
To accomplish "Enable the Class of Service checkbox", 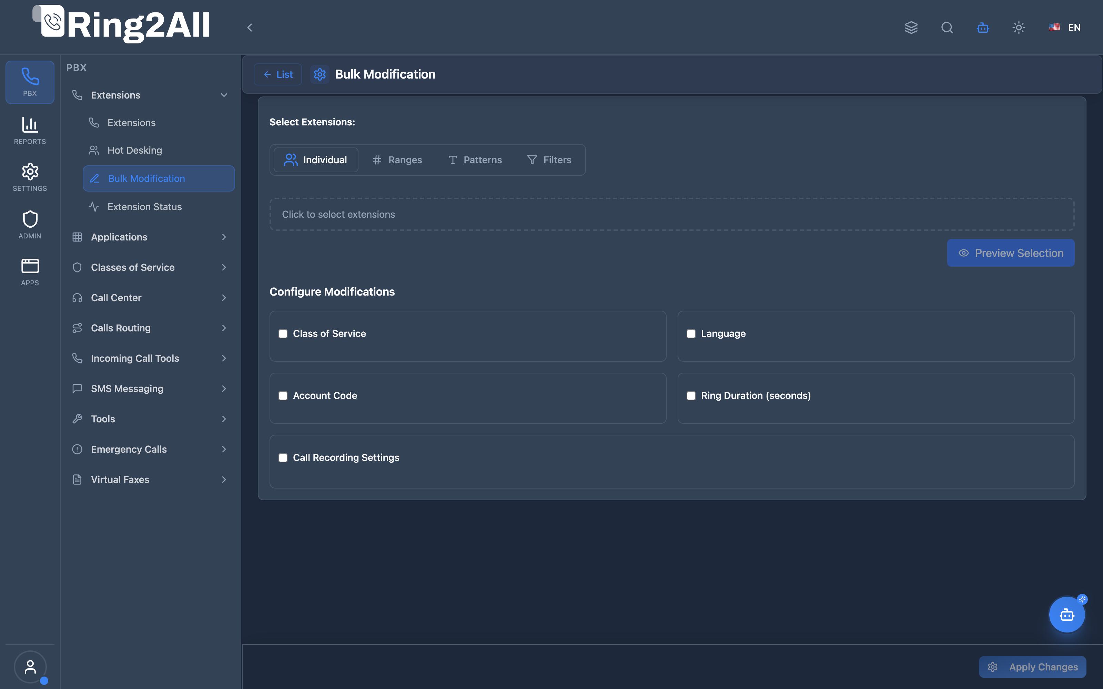I will [283, 333].
